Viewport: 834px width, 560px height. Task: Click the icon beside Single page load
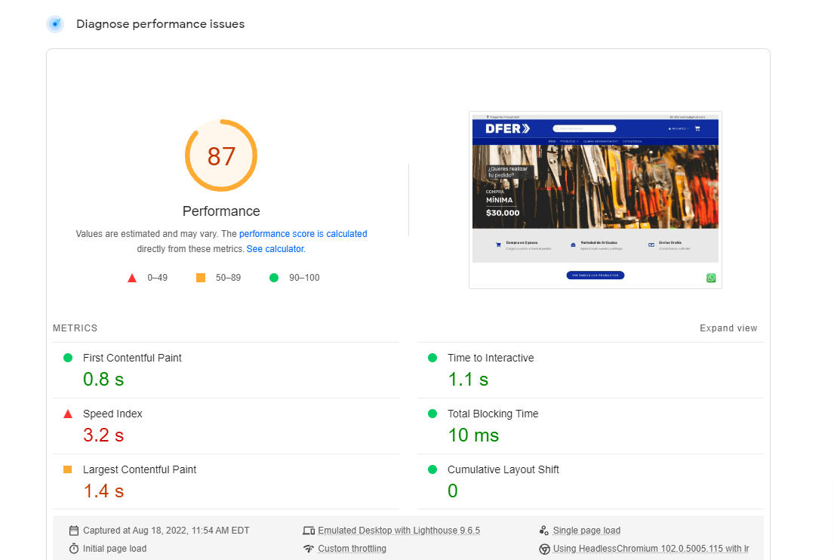[x=543, y=531]
